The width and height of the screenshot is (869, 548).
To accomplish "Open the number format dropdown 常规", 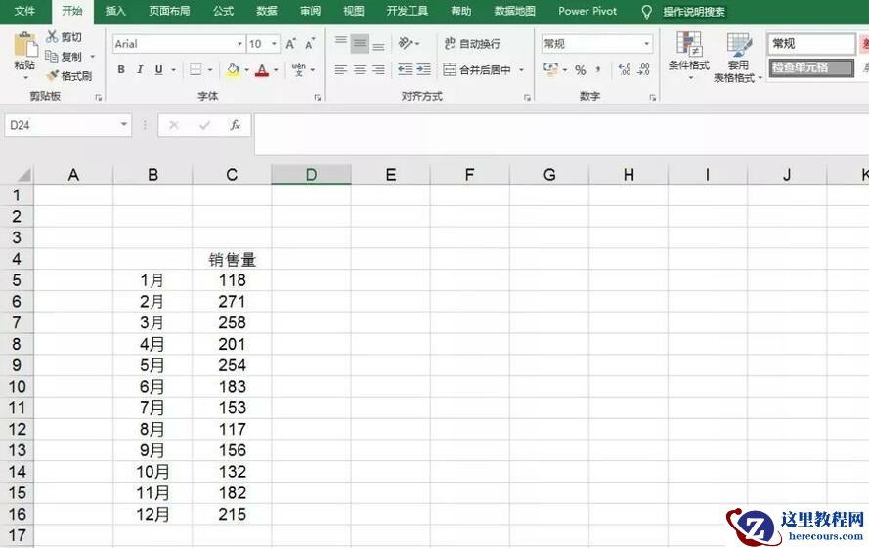I will coord(647,43).
